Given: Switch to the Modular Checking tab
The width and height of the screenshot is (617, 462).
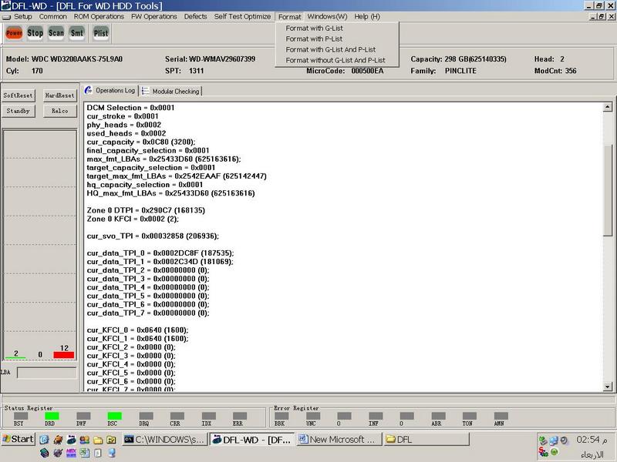Looking at the screenshot, I should (x=170, y=91).
